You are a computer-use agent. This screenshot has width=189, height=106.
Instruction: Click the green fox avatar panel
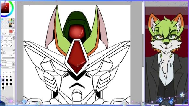pos(167,55)
